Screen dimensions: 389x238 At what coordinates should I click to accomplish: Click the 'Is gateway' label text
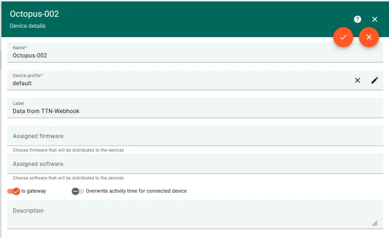[34, 191]
